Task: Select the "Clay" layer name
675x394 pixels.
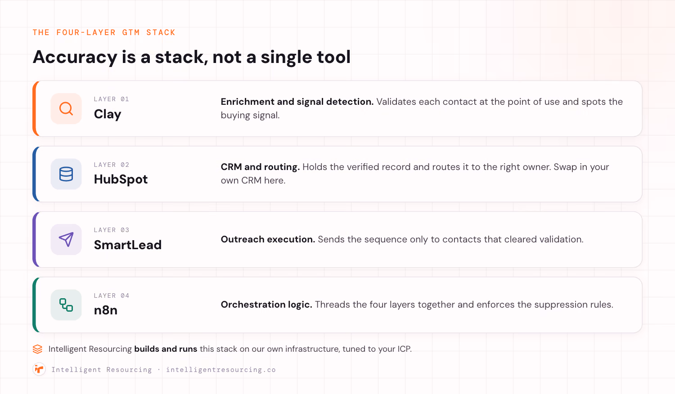Action: [x=108, y=114]
